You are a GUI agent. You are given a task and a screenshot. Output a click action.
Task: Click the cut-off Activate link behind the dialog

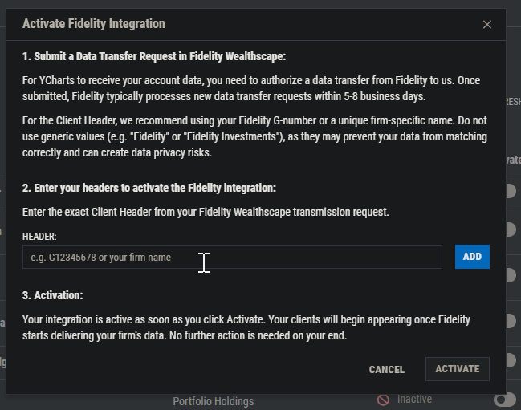pyautogui.click(x=513, y=160)
